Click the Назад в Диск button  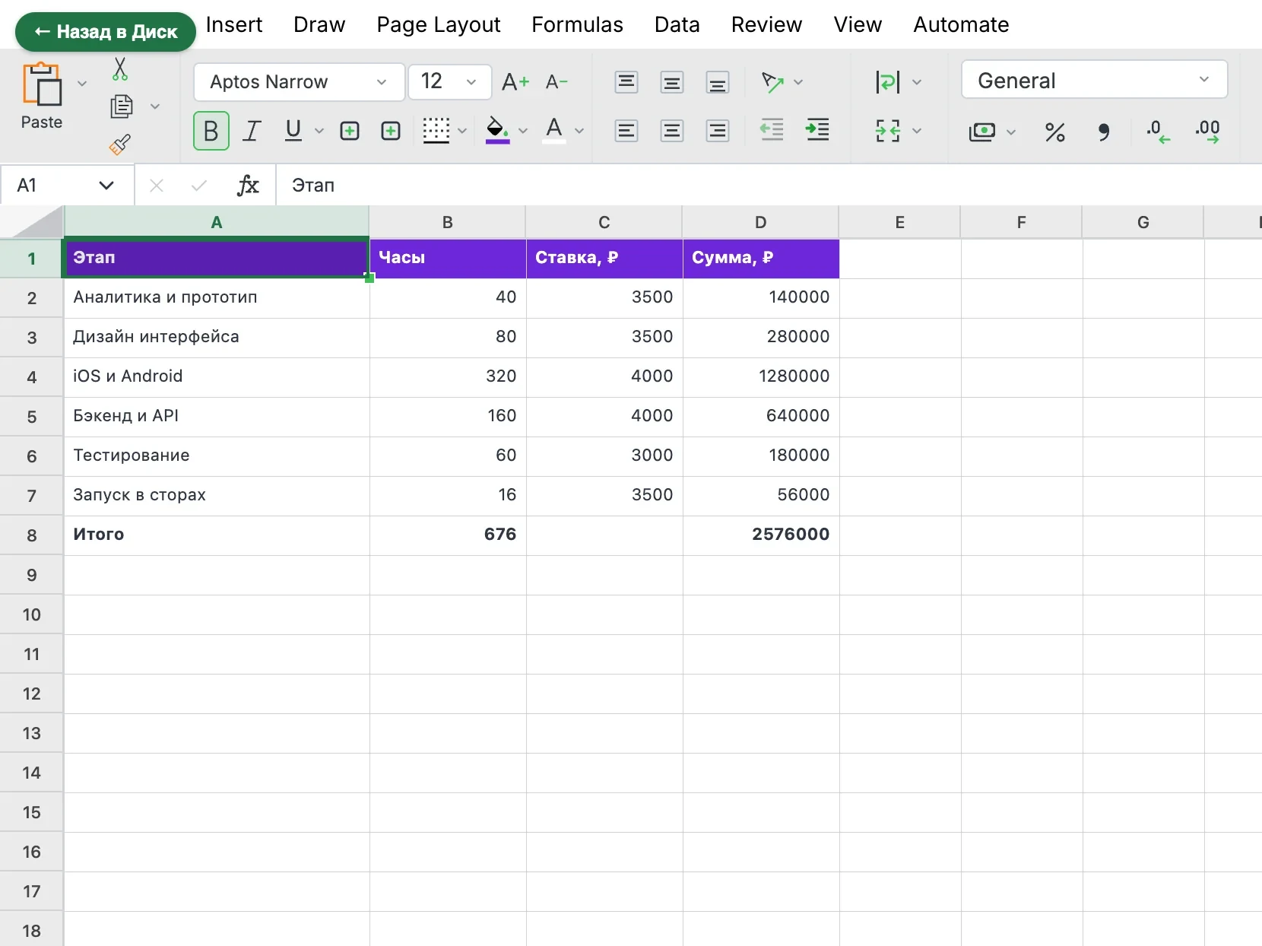pos(106,32)
